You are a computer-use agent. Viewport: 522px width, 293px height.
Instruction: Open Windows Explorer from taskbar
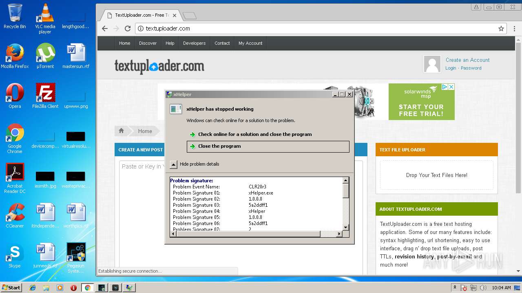click(46, 288)
